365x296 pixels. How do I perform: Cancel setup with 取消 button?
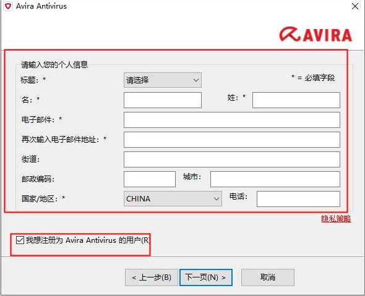(268, 277)
